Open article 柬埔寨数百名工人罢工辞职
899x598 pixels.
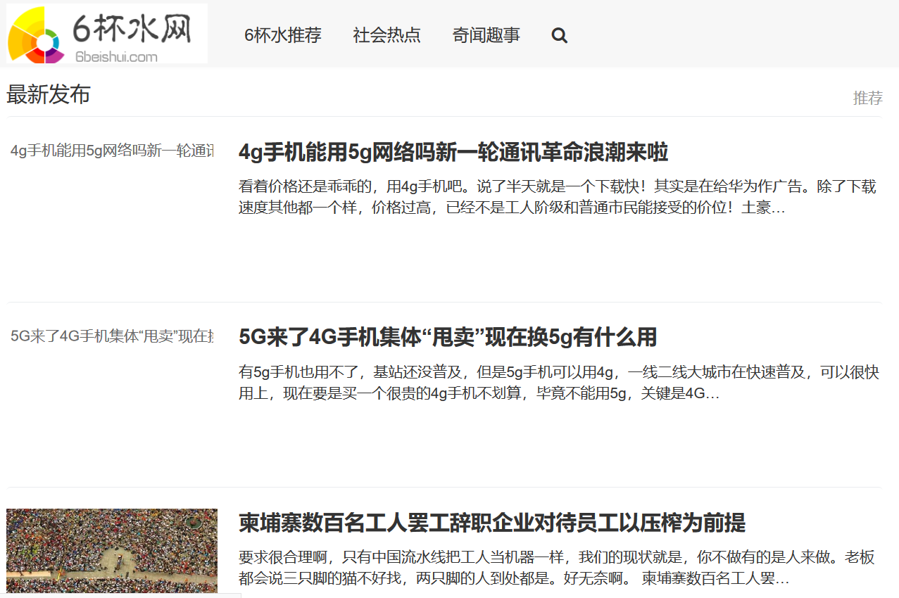(492, 523)
